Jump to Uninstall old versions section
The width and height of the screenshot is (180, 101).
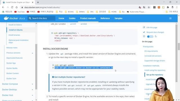click(x=153, y=56)
